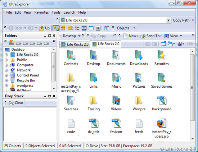Toggle dual pane layout icon

tap(107, 28)
